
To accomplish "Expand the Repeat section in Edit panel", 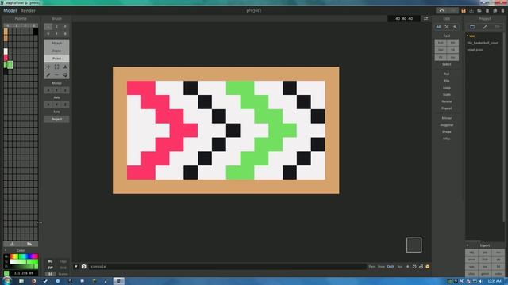I will pyautogui.click(x=447, y=108).
